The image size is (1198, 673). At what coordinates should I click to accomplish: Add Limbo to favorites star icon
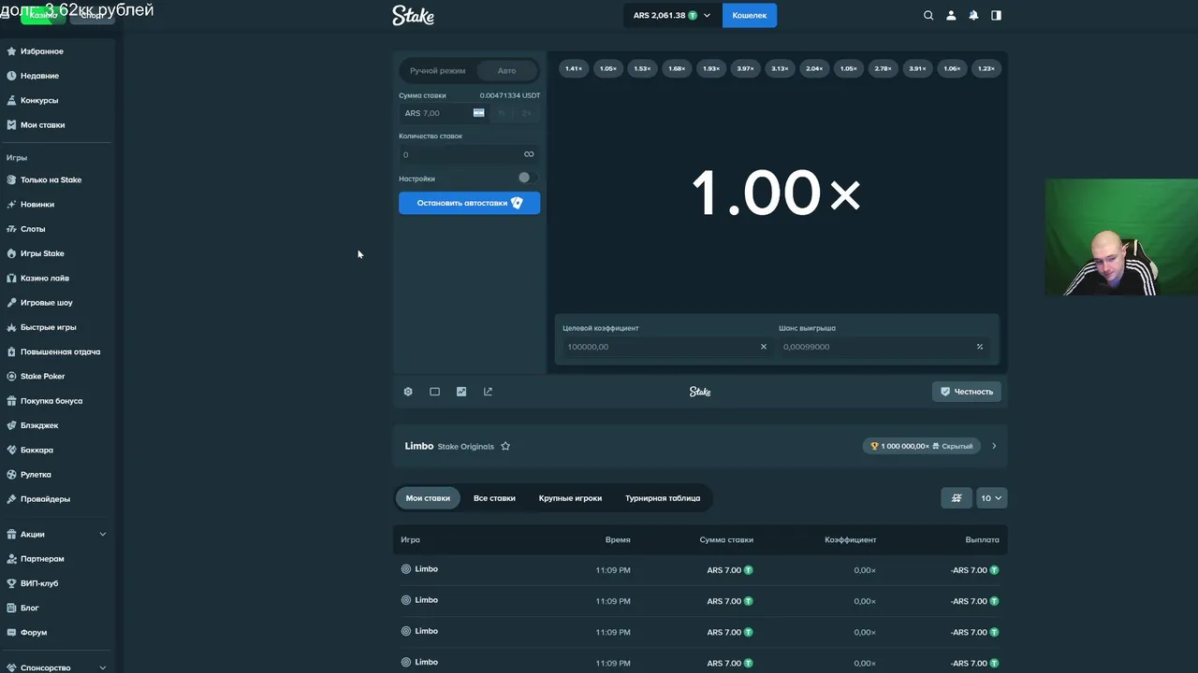[505, 446]
